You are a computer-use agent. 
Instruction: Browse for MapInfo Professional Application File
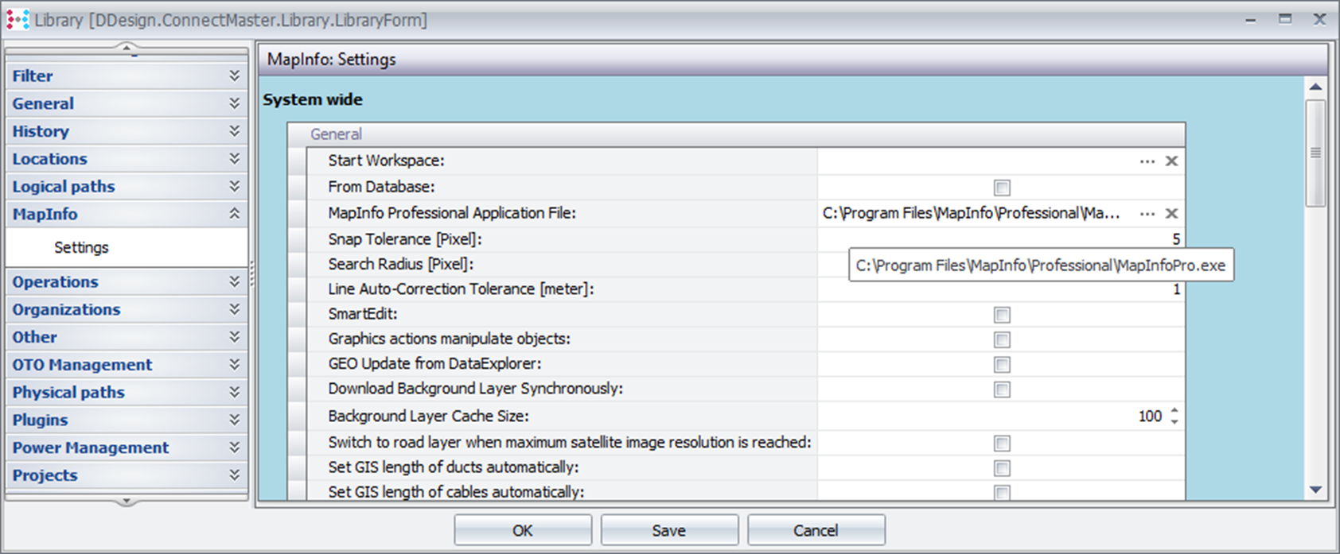coord(1147,214)
